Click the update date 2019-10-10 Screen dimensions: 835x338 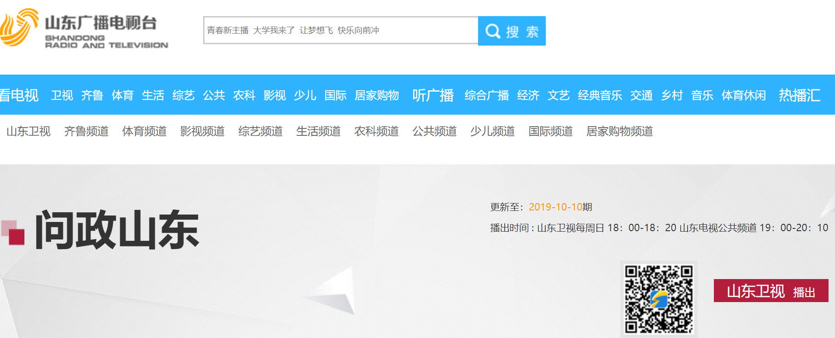(555, 207)
